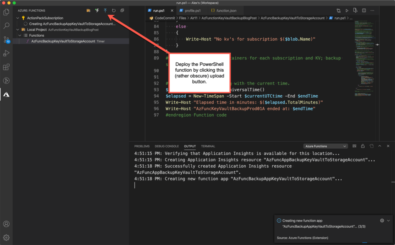Screen dimensions: 395x245
Task: Click the Creating new function app notification
Action: (x=334, y=229)
